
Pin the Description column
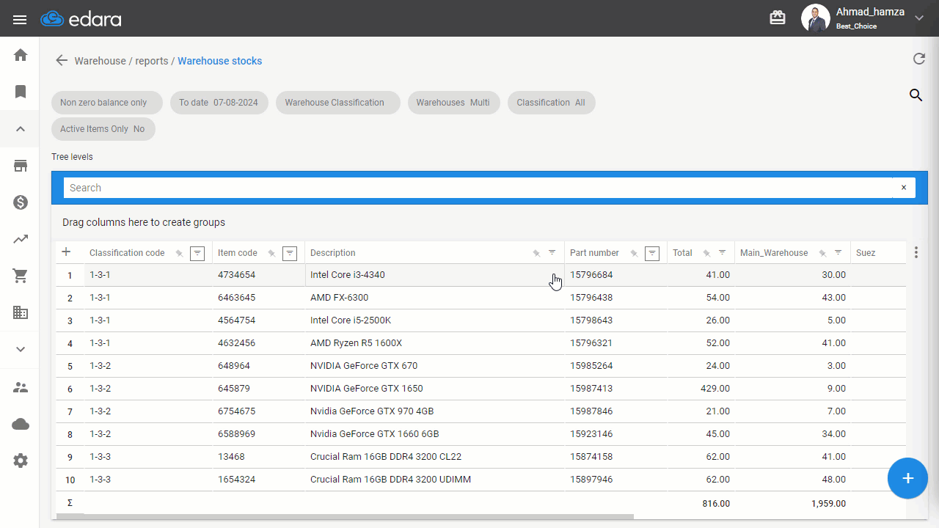[x=536, y=253]
